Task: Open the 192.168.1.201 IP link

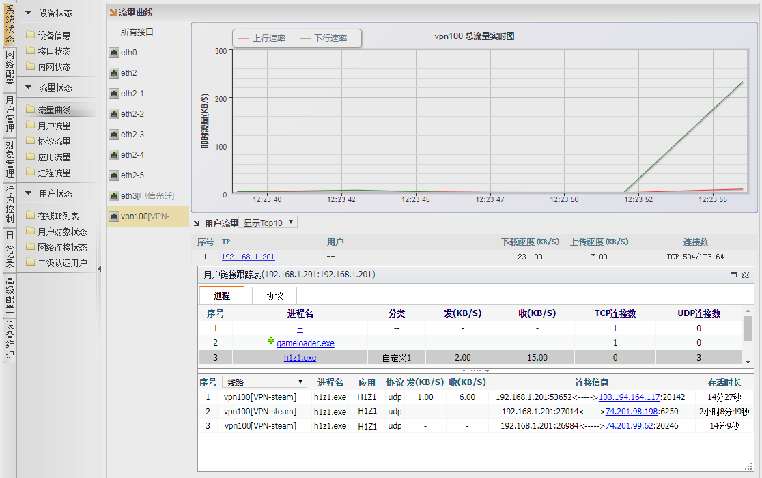Action: point(248,257)
